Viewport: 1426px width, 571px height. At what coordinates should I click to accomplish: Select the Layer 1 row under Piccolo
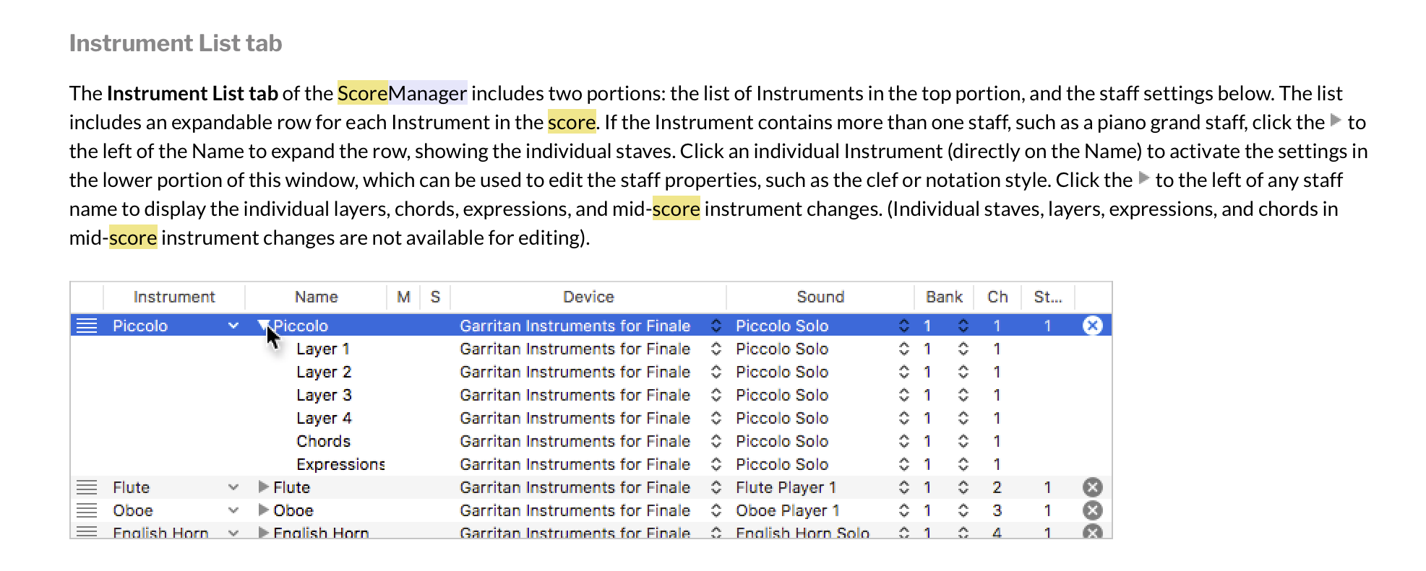click(x=323, y=349)
